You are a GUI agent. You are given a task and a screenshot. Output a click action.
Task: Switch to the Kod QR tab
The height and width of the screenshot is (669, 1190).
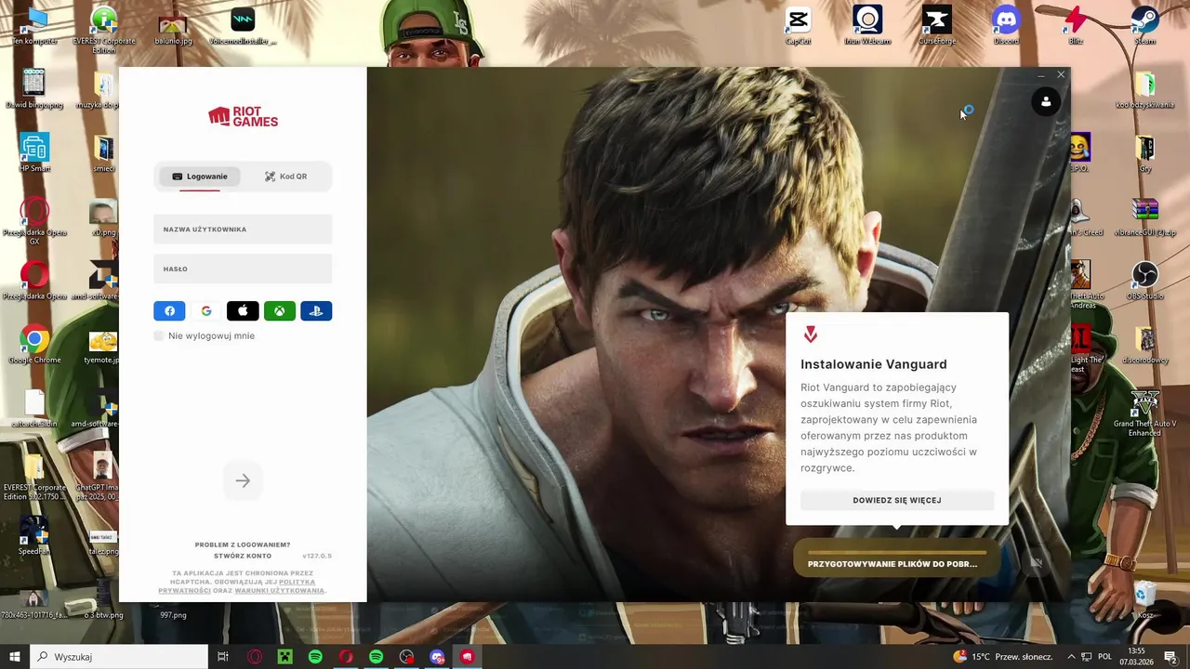(x=285, y=177)
